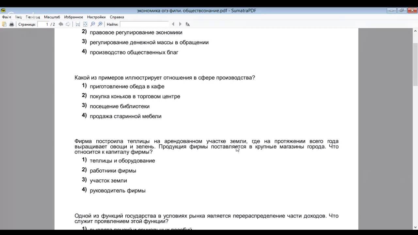Image resolution: width=418 pixels, height=235 pixels.
Task: Focus the page number field
Action: point(43,24)
